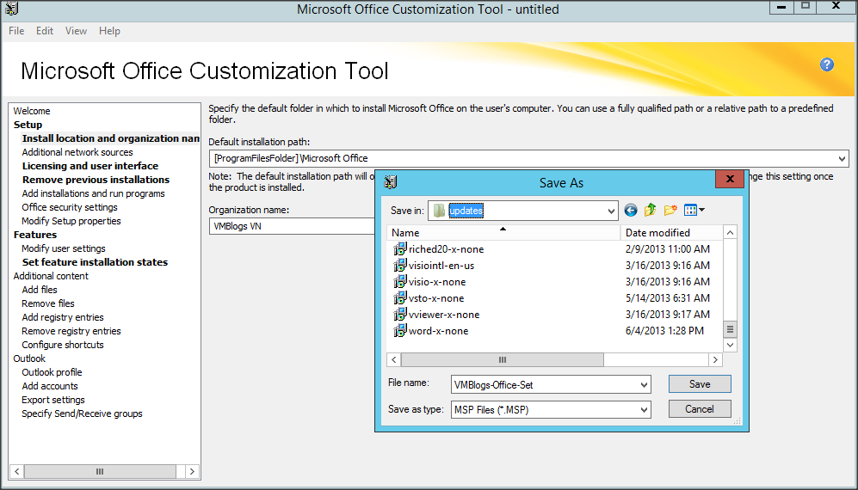858x490 pixels.
Task: Select the vsto-x-none patch file icon
Action: (x=400, y=298)
